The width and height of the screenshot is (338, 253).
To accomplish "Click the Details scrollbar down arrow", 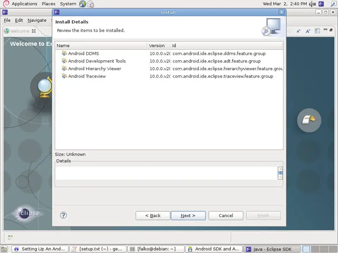I will click(280, 177).
